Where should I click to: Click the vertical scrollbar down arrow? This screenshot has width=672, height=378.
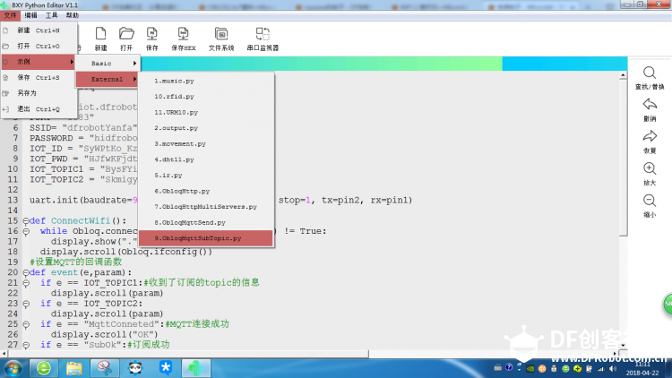pos(623,345)
